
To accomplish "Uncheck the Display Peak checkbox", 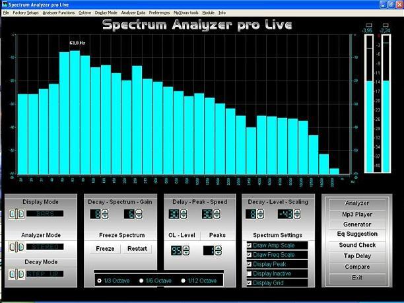I will click(x=249, y=264).
